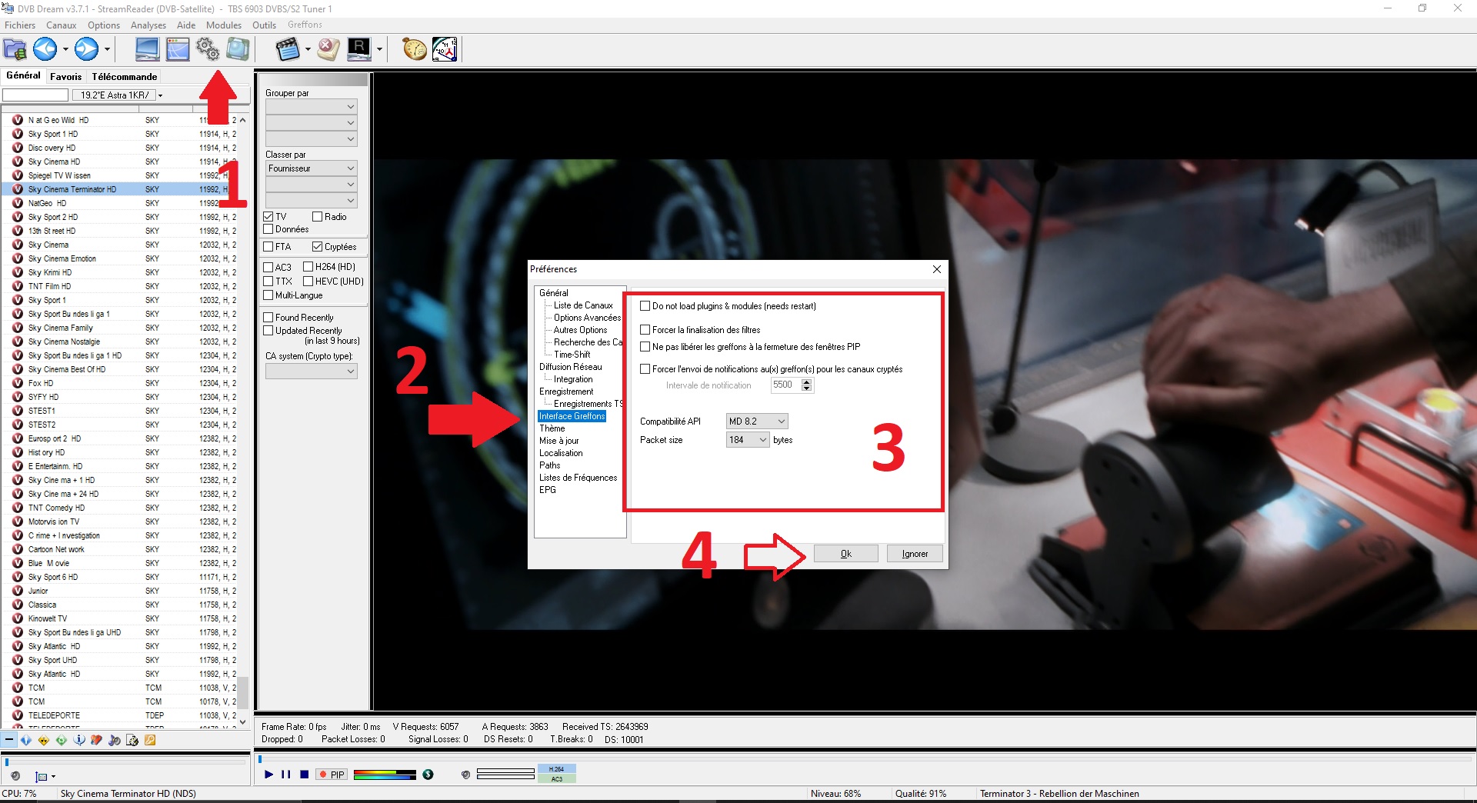Confirm preferences with the Ok button

(846, 554)
